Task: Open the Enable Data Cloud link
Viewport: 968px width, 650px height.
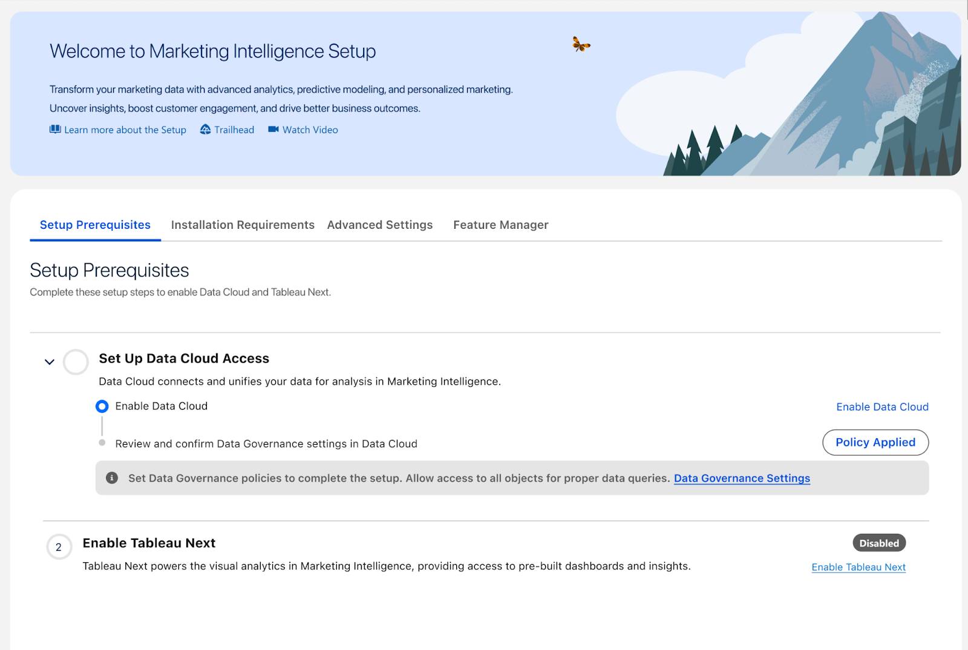Action: [x=882, y=407]
